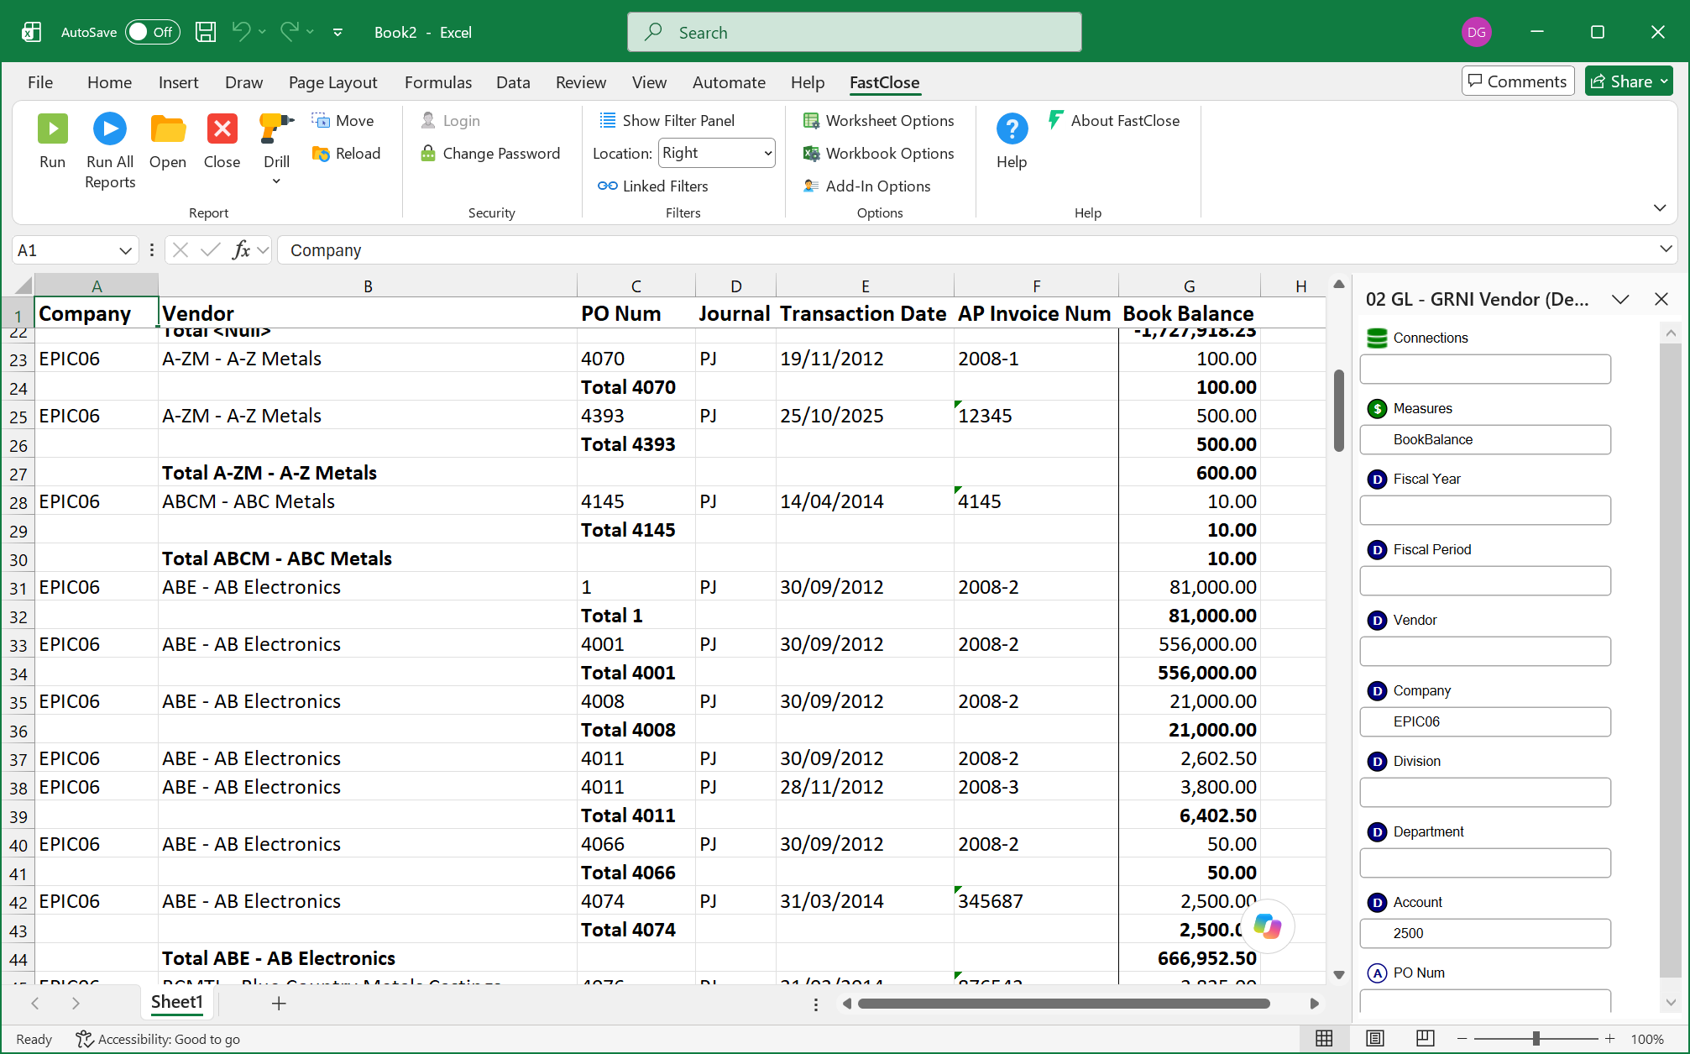The image size is (1690, 1054).
Task: Click the Drill tool icon
Action: point(276,129)
